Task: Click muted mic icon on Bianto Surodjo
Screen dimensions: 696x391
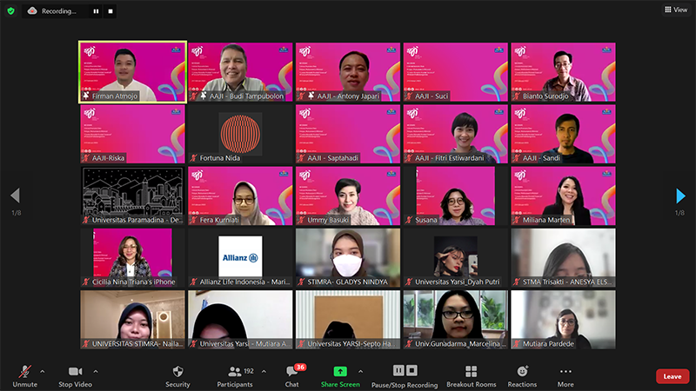Action: click(517, 96)
